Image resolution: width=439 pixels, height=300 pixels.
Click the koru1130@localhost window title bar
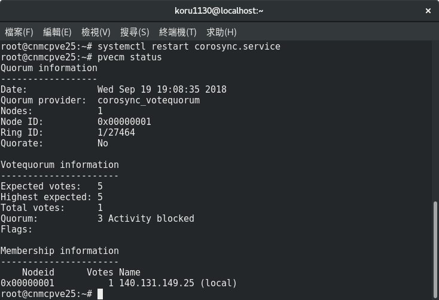click(219, 11)
